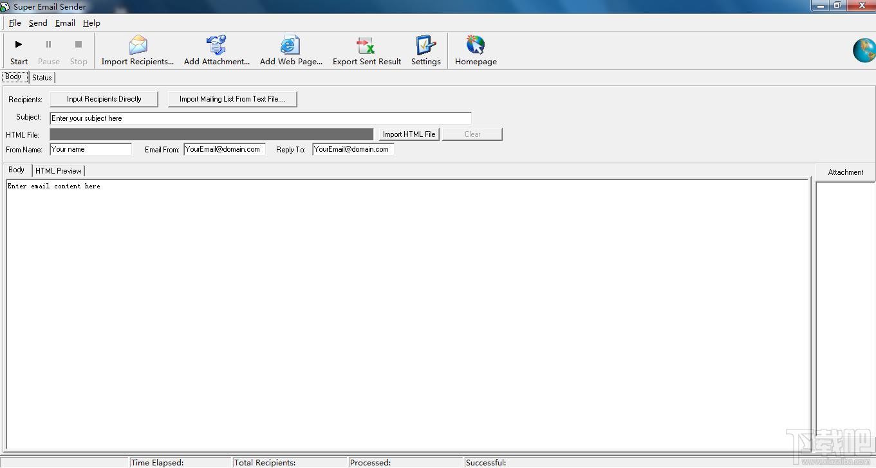Click Input Recipients Directly button
Viewport: 876px width, 468px height.
click(x=104, y=99)
